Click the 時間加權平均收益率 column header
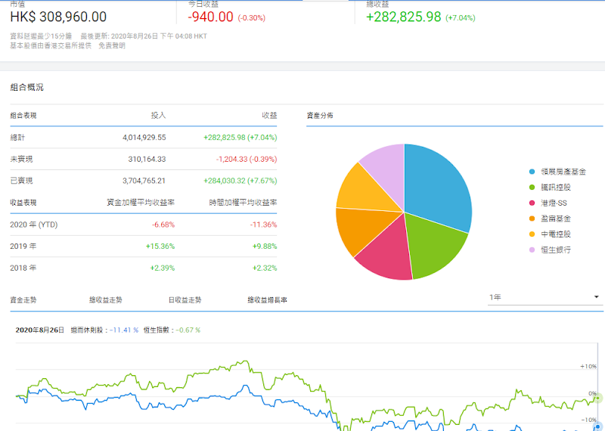The image size is (605, 431). point(243,203)
